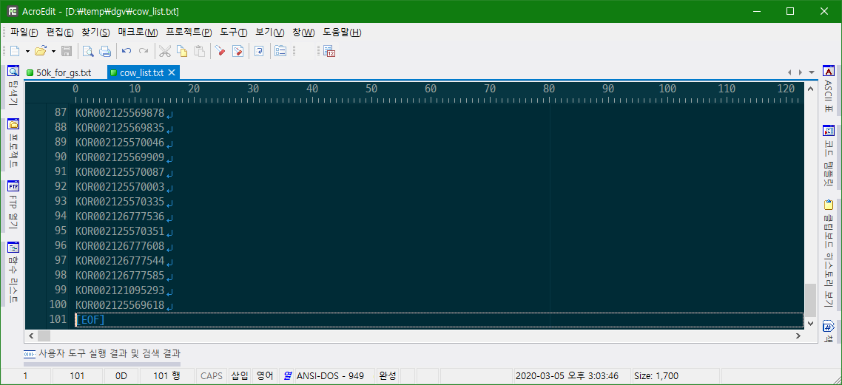Open the 도구(T) menu
The width and height of the screenshot is (842, 385).
click(234, 33)
